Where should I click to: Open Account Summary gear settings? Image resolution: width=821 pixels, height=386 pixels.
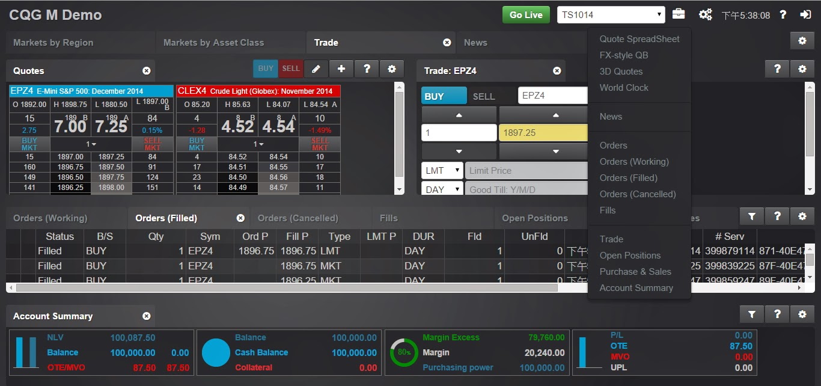(x=802, y=314)
